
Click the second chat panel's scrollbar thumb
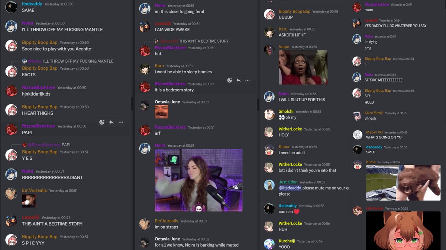click(258, 104)
